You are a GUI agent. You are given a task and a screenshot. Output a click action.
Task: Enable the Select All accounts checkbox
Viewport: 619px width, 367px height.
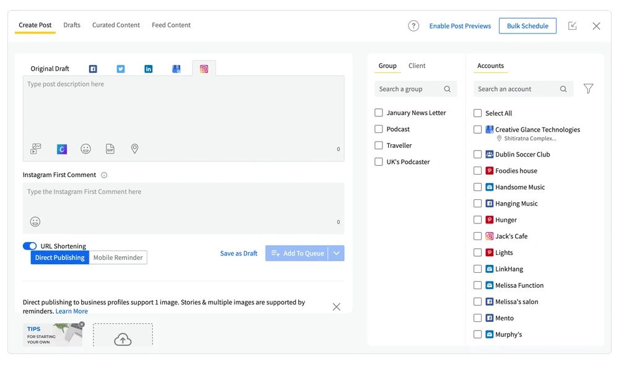pyautogui.click(x=477, y=113)
